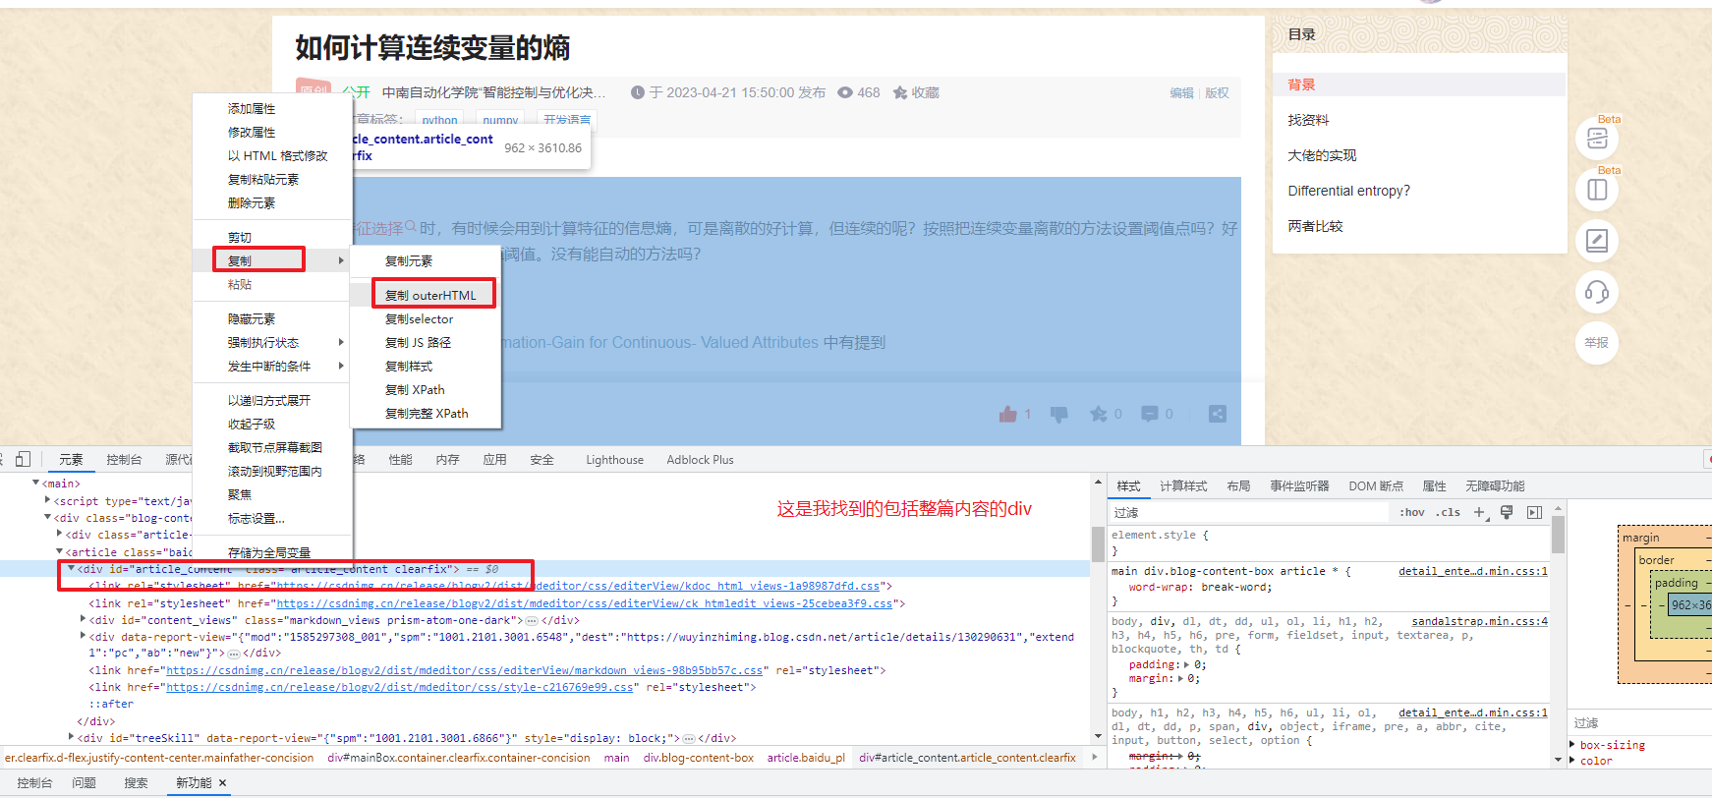Click the 收藏 star icon in article header
The image size is (1712, 798).
pos(899,92)
